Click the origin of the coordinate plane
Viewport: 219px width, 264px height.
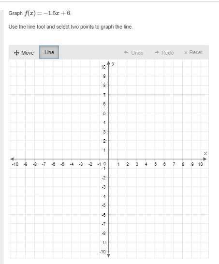[x=109, y=159]
